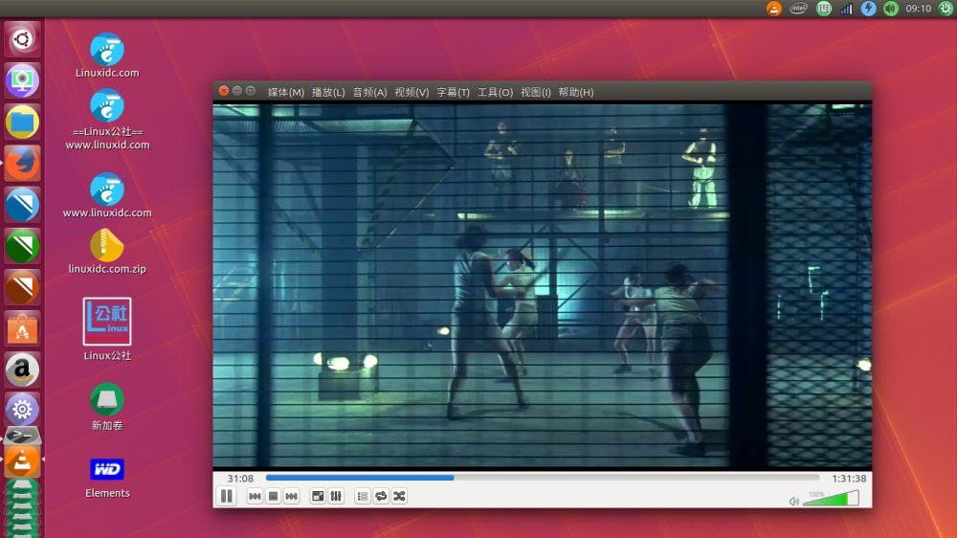The width and height of the screenshot is (957, 538).
Task: Select linuxidc.com.zip archive file
Action: [107, 251]
